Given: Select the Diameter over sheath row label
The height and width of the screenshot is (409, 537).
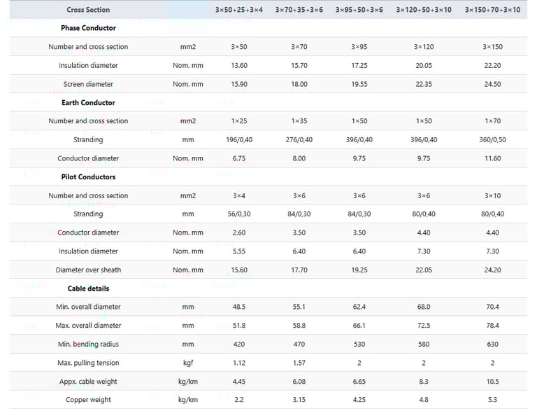Looking at the screenshot, I should pos(88,270).
